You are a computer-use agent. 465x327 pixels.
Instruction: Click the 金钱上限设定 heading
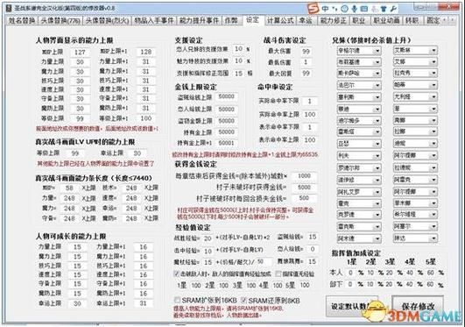tap(196, 87)
